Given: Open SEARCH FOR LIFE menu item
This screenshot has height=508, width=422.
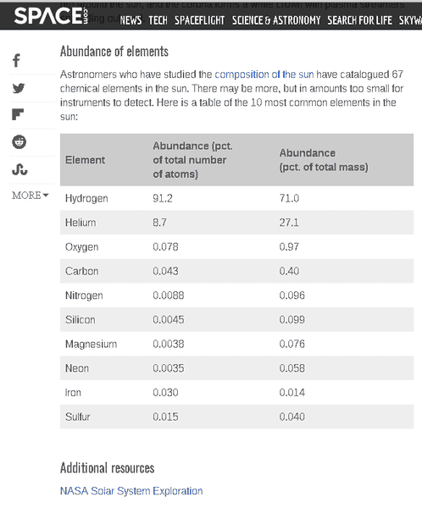Looking at the screenshot, I should pos(359,20).
